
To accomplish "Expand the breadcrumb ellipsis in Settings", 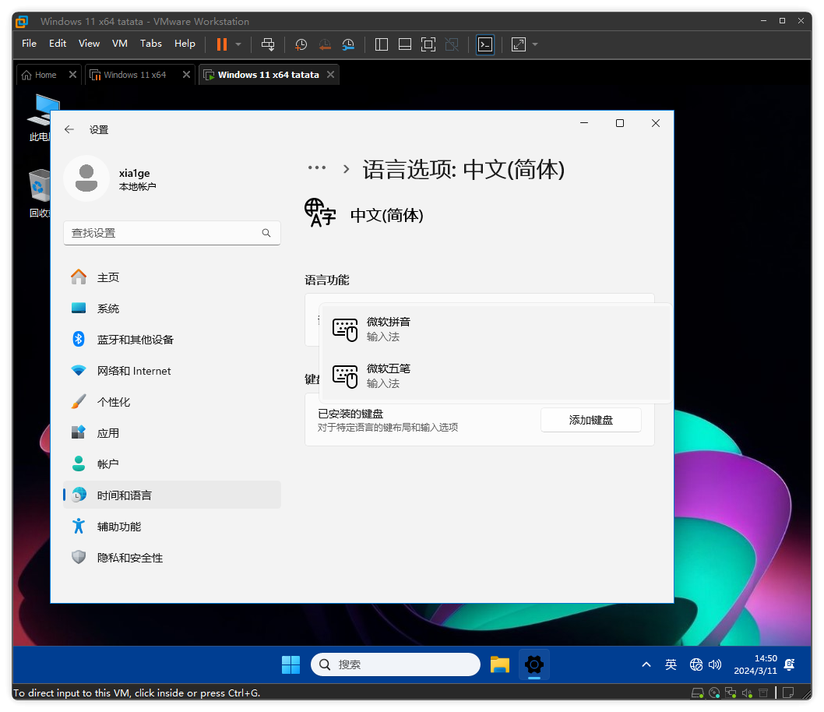I will 316,168.
